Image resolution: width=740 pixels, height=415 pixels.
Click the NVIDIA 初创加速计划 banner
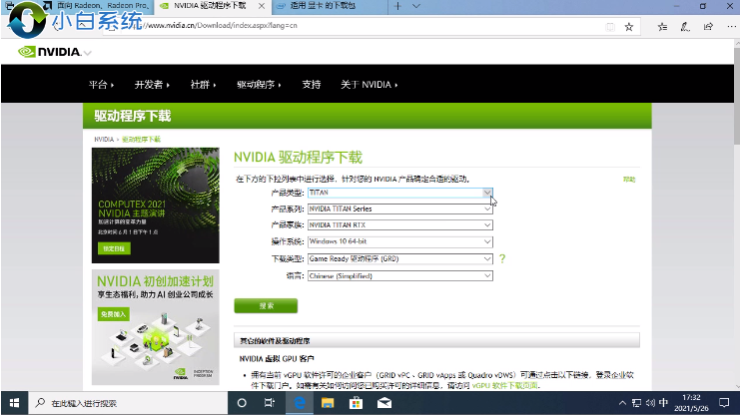155,327
